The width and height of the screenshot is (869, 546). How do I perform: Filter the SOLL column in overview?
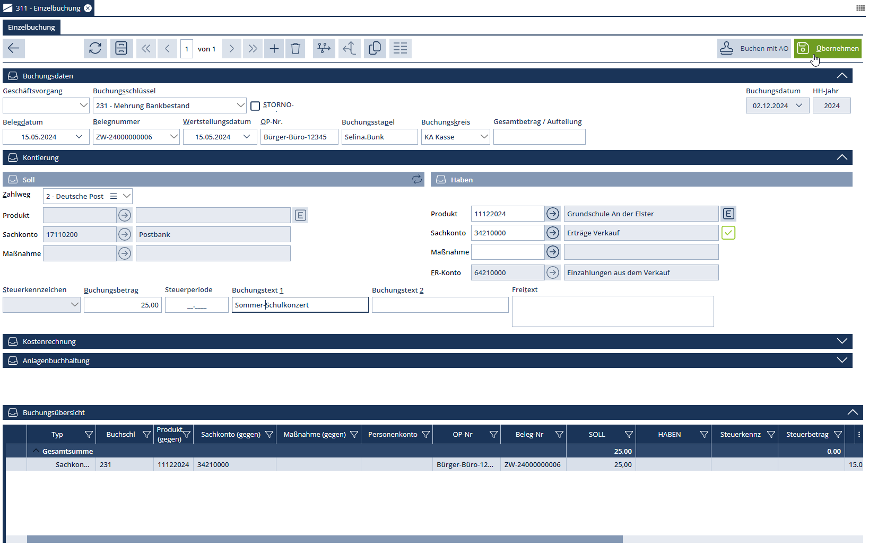[x=629, y=435]
